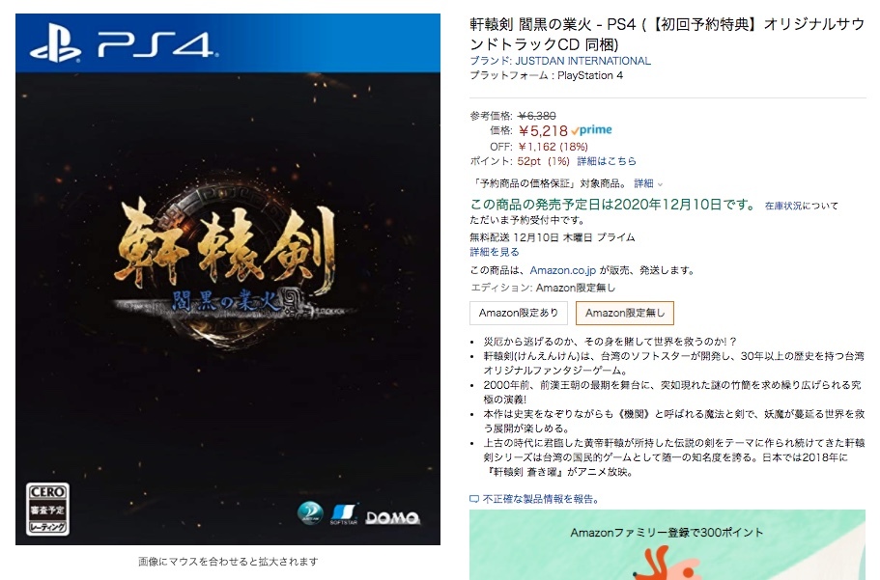880x580 pixels.
Task: Click the Amazonファミリー 300ポイント banner
Action: click(x=667, y=544)
